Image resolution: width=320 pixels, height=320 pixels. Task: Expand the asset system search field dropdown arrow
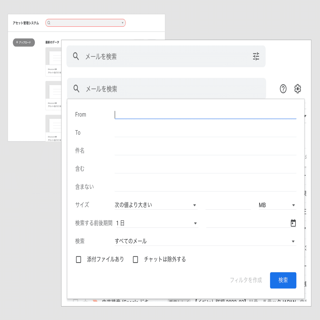tap(122, 23)
